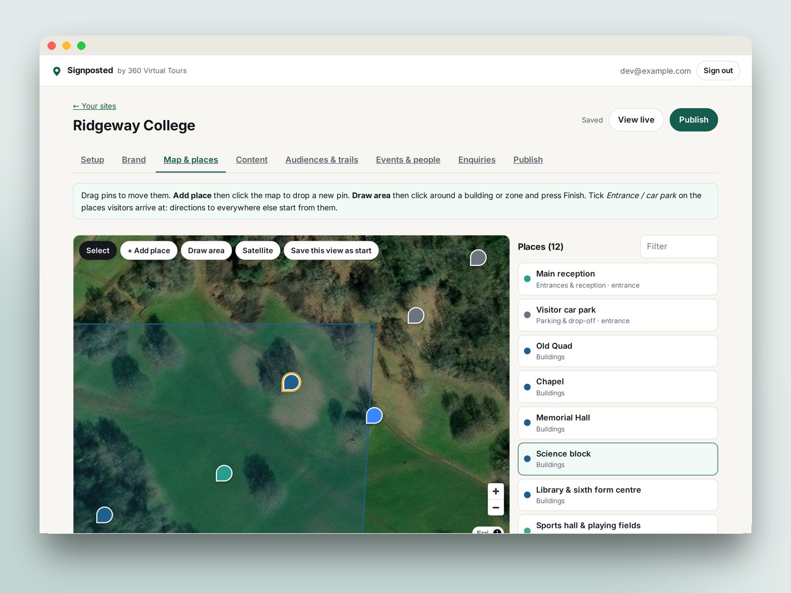Open the Publish tab
This screenshot has height=593, width=791.
[x=528, y=160]
